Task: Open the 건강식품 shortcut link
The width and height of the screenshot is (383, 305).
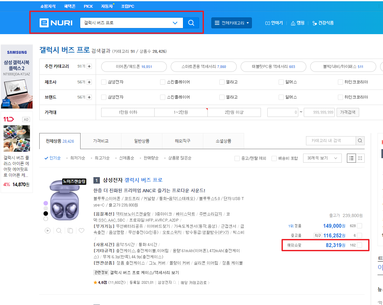Action: pyautogui.click(x=323, y=23)
